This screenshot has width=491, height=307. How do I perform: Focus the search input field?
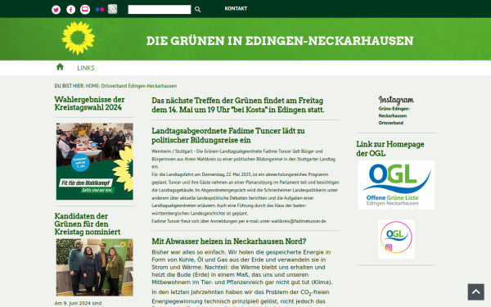(x=160, y=9)
